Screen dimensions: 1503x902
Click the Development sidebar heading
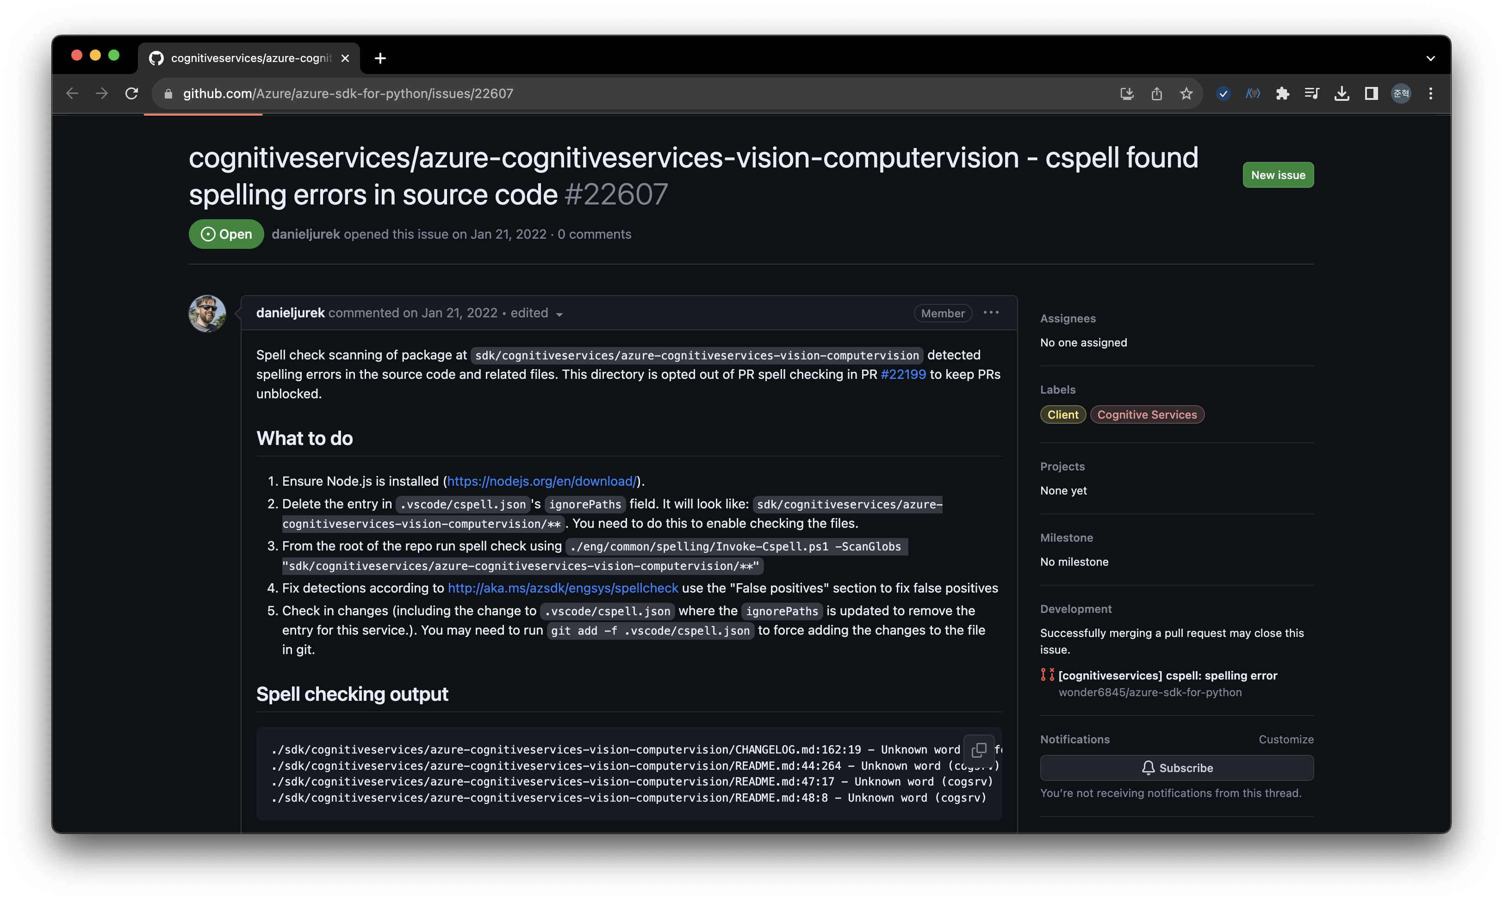1075,609
